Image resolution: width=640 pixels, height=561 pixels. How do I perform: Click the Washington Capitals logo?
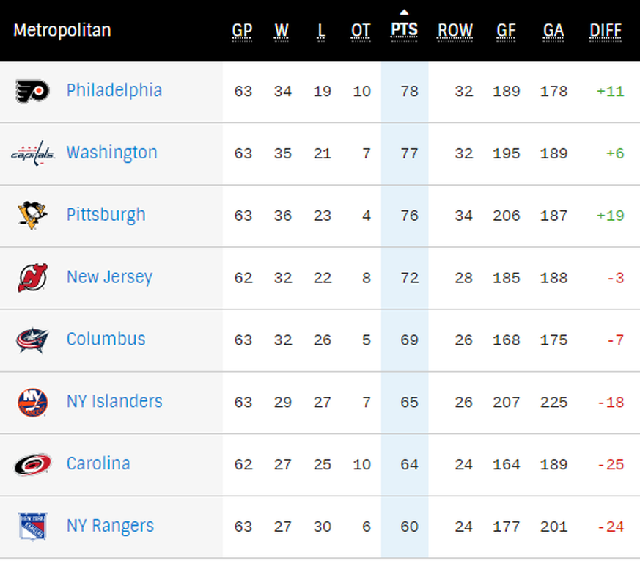pyautogui.click(x=32, y=153)
